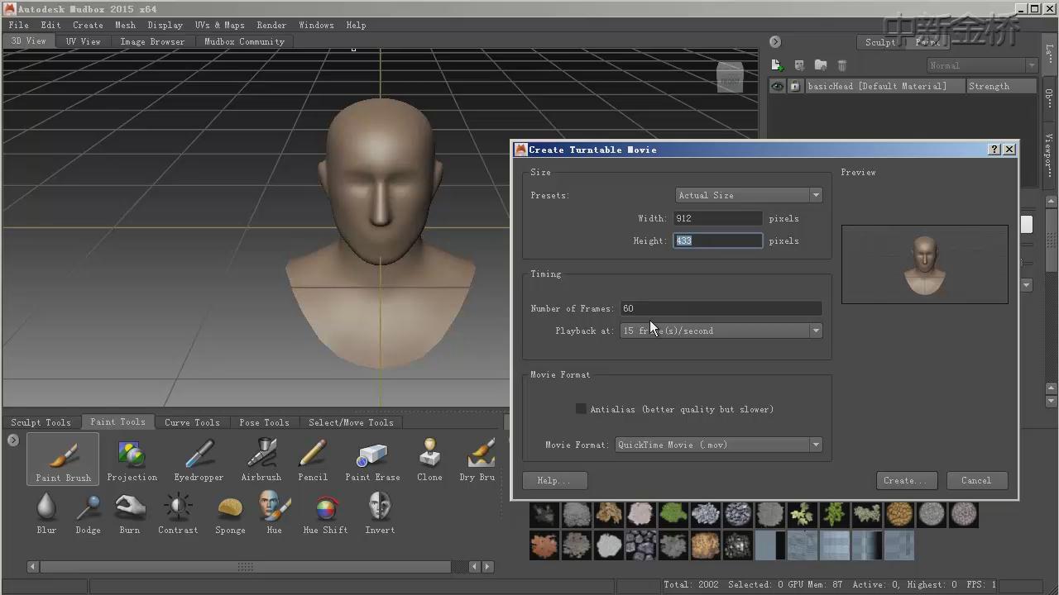
Task: Open the UVs & Maps menu
Action: [220, 25]
